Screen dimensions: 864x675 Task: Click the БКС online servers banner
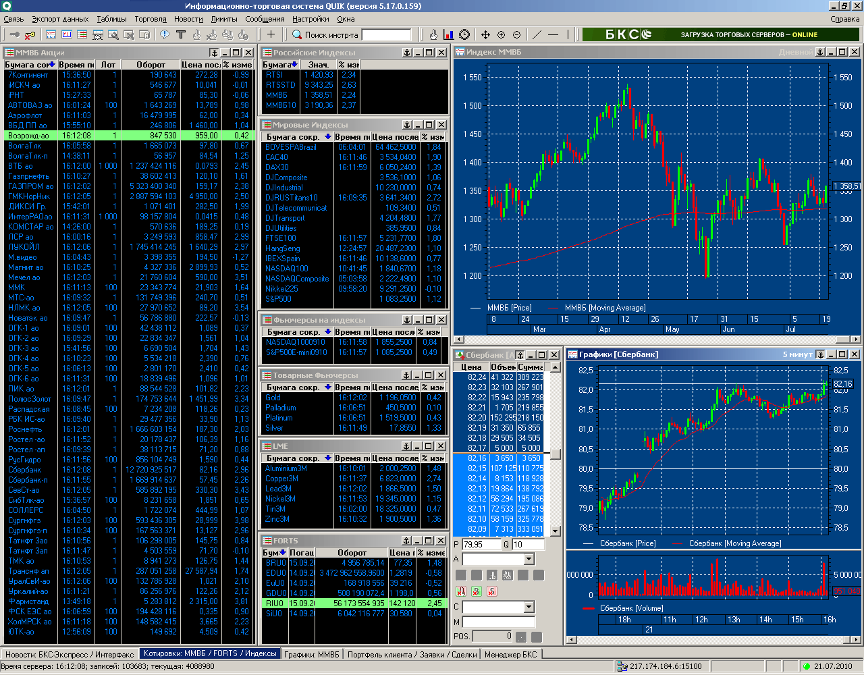click(721, 34)
